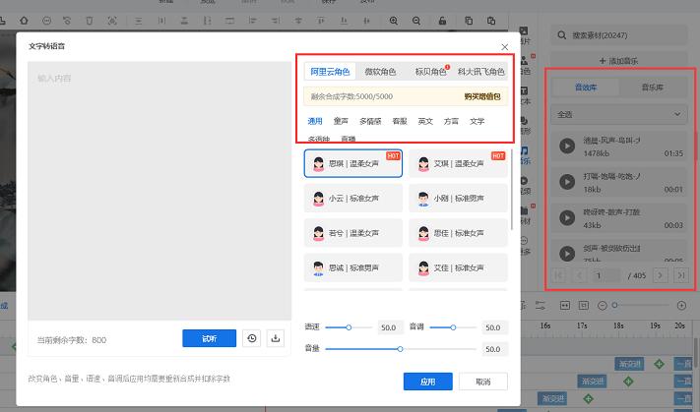Image resolution: width=700 pixels, height=412 pixels.
Task: Close the 文字转语音 dialog
Action: coord(504,47)
